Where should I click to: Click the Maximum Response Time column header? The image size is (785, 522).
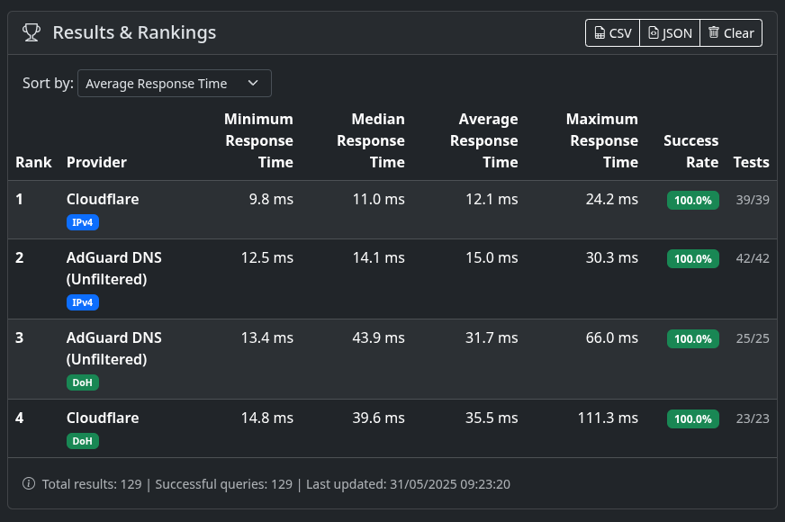[602, 140]
